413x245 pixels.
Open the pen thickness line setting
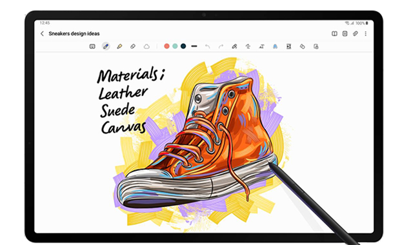194,46
